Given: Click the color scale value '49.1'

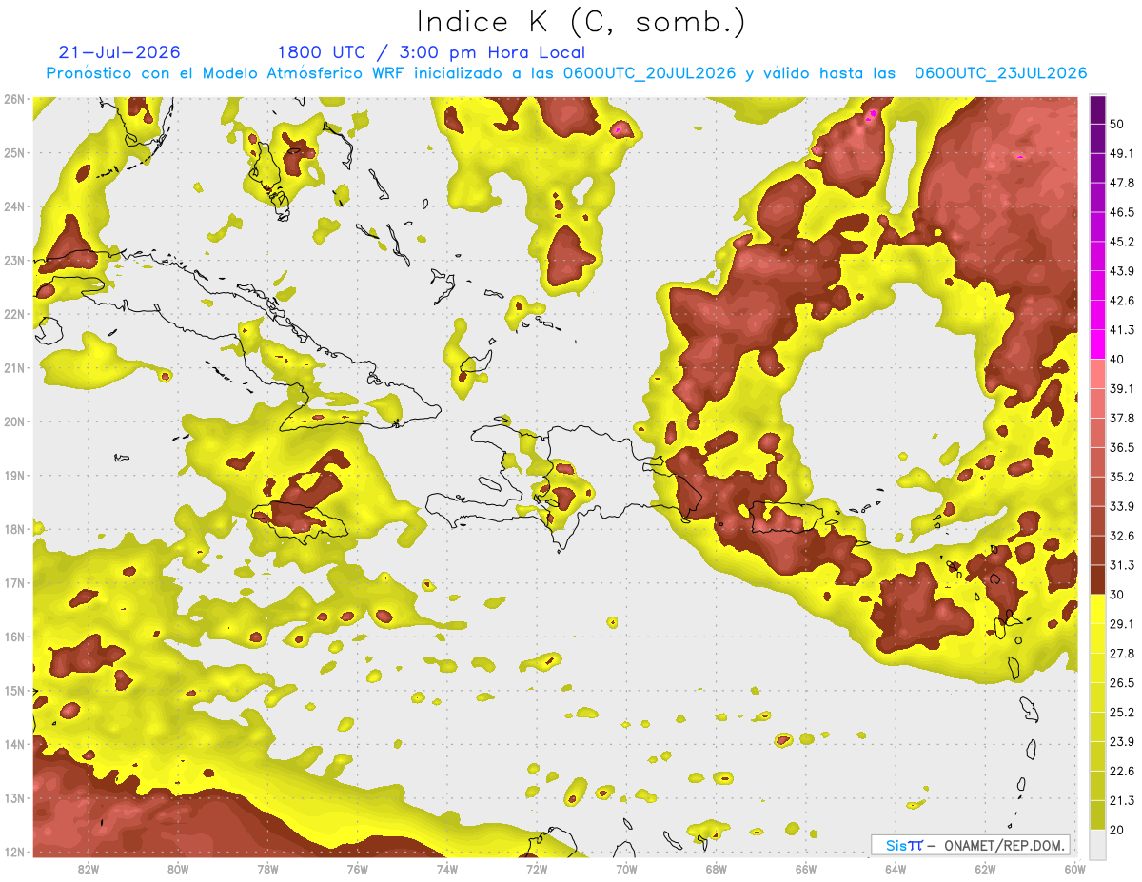Looking at the screenshot, I should [1122, 153].
